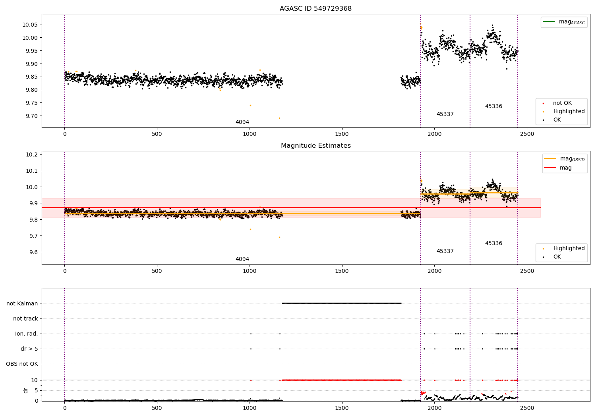Click y-axis tick '9.75' in top plot
Image resolution: width=596 pixels, height=417 pixels.
[31, 103]
